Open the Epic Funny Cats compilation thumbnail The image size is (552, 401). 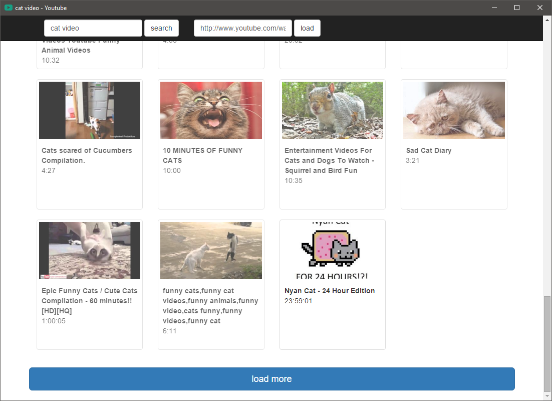coord(90,251)
